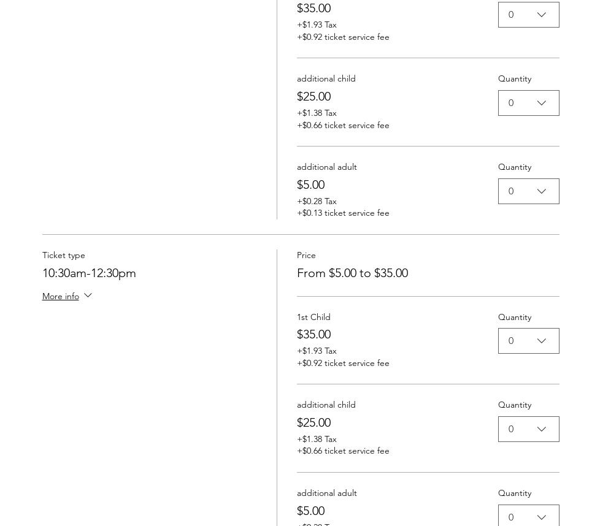592x526 pixels.
Task: Click the arrow in upper section's additional adult quantity
Action: [541, 192]
